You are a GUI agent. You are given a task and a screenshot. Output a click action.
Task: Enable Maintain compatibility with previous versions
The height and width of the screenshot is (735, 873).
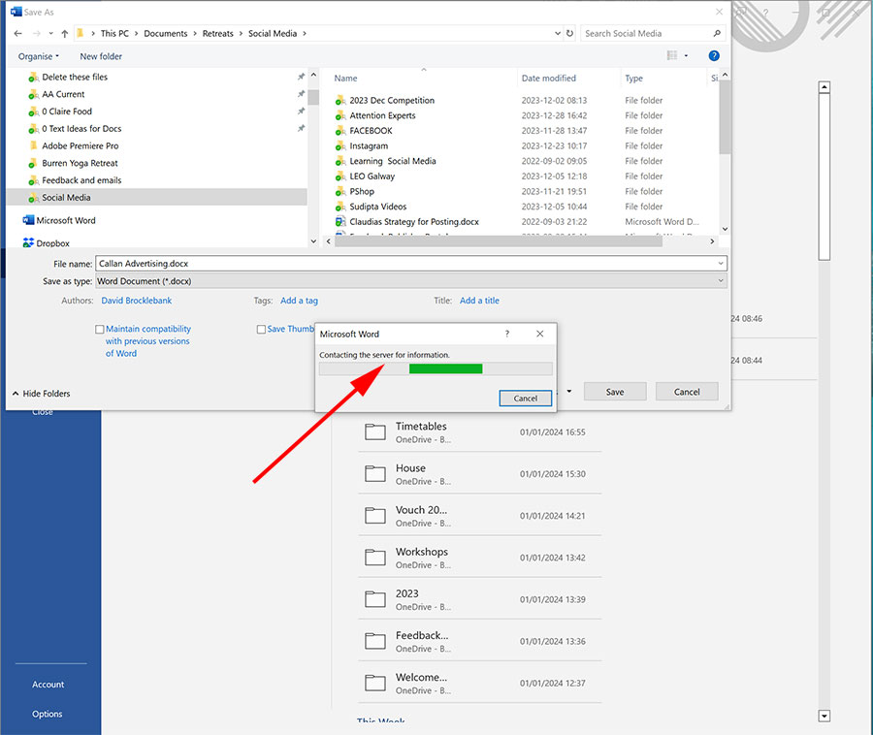tap(100, 329)
